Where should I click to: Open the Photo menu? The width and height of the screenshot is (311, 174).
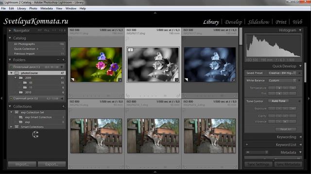[33, 9]
